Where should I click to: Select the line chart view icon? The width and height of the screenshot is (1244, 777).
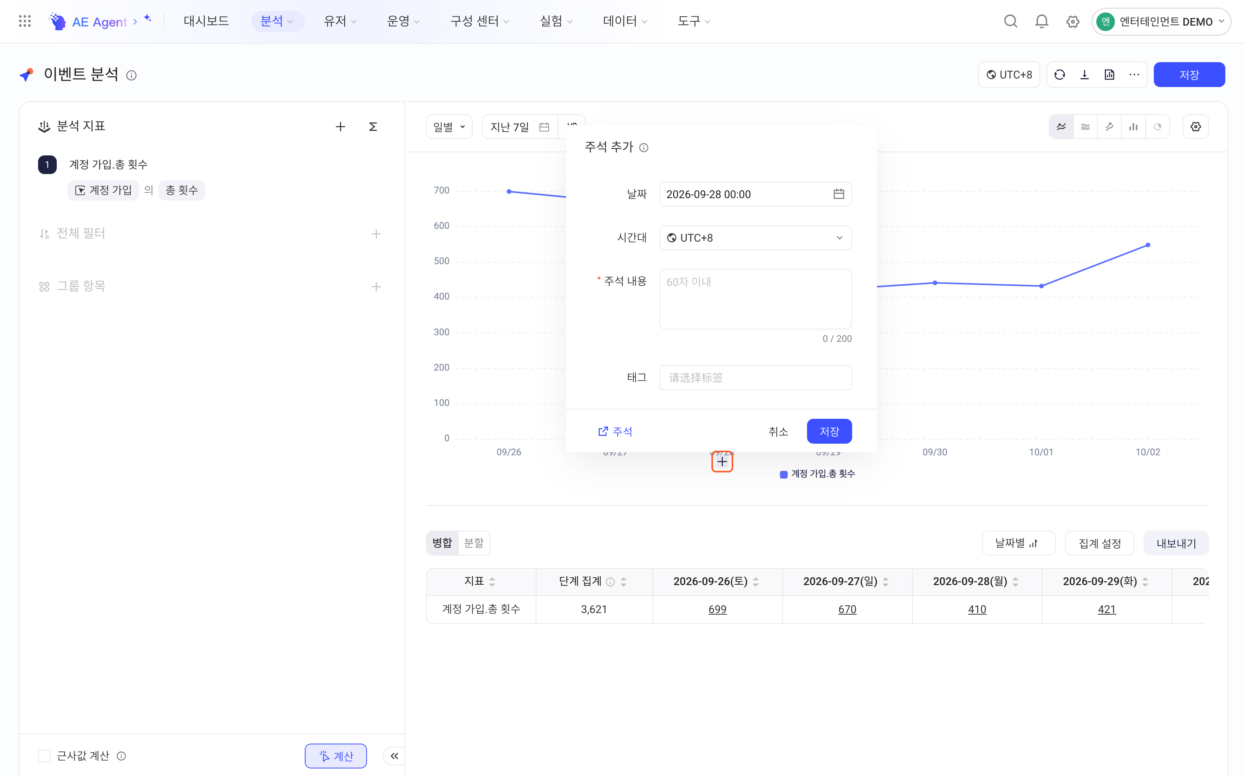[x=1061, y=126]
